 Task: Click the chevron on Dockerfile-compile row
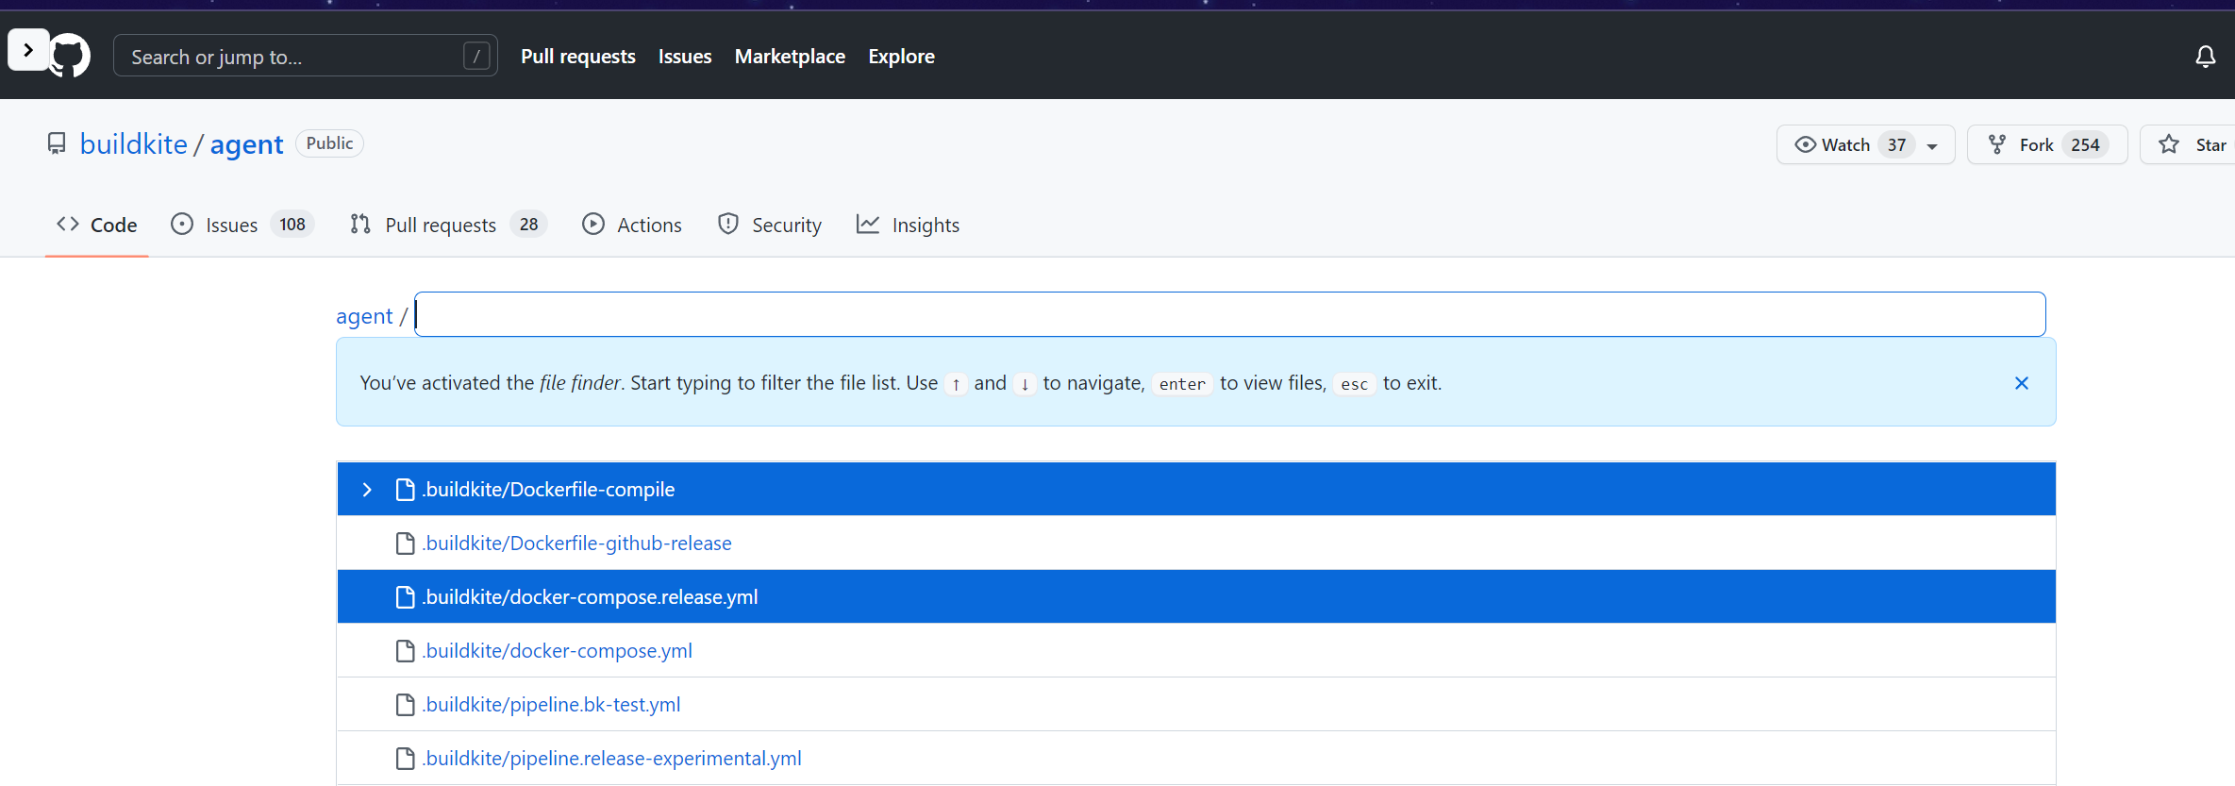pyautogui.click(x=367, y=490)
